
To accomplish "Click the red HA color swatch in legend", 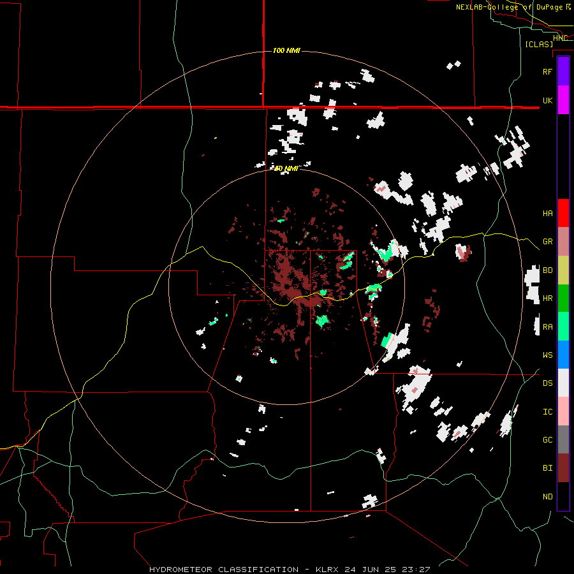I will tap(563, 213).
